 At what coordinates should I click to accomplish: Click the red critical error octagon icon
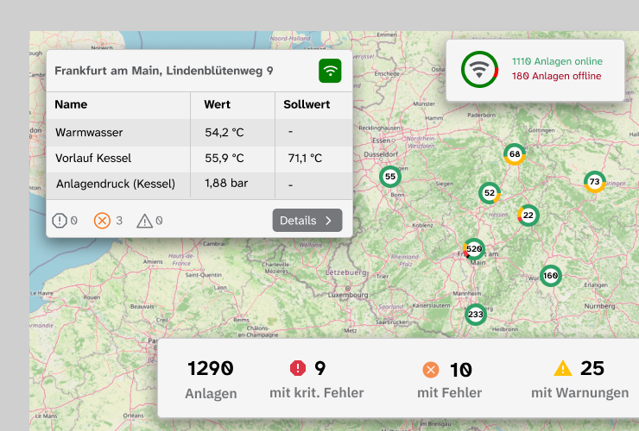click(298, 368)
